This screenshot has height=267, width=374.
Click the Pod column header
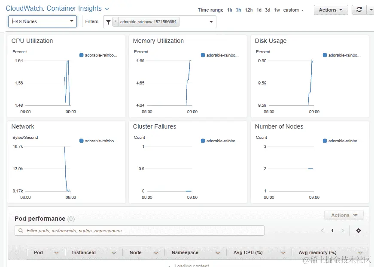pyautogui.click(x=38, y=252)
